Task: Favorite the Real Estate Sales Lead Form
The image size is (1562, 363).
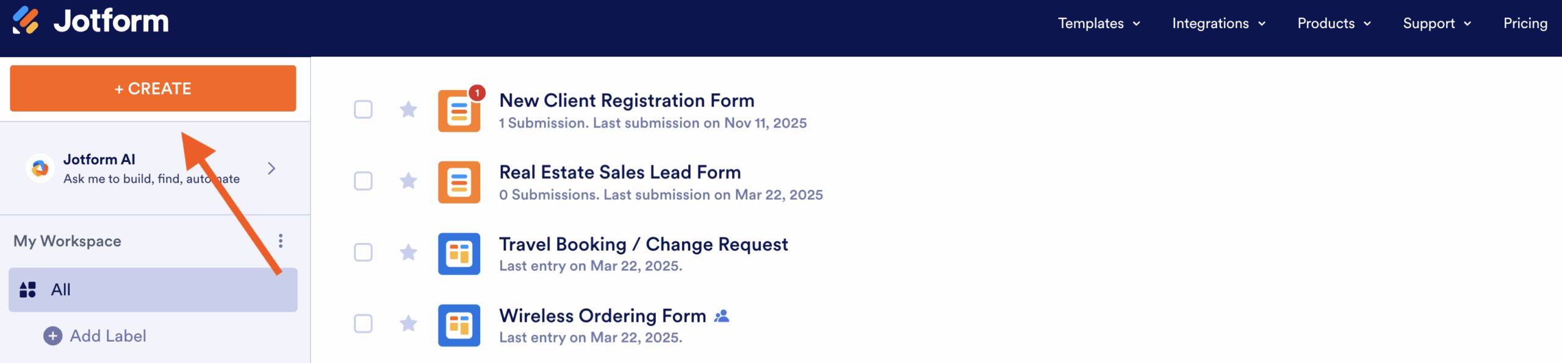Action: [x=408, y=181]
